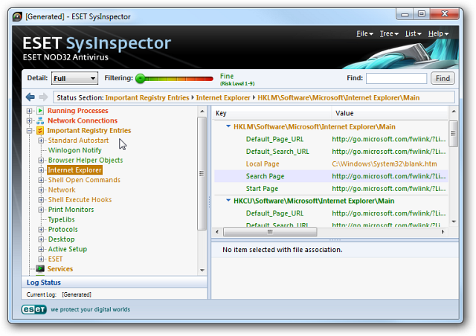Select HKLM Default_Search_URL row
The width and height of the screenshot is (476, 336).
point(331,152)
